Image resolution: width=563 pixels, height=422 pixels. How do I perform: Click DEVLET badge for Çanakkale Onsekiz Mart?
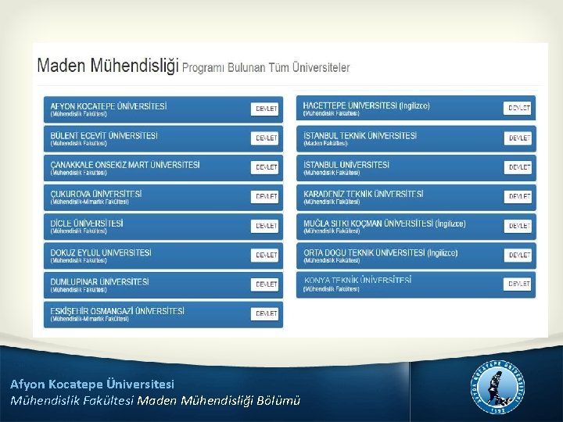[x=264, y=167]
